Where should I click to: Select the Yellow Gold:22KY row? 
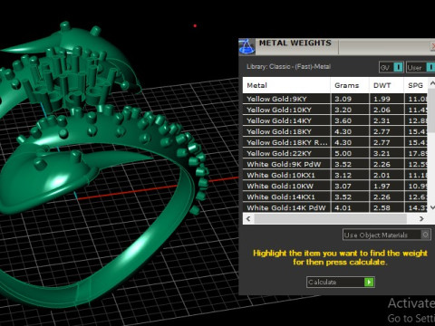[x=335, y=153]
